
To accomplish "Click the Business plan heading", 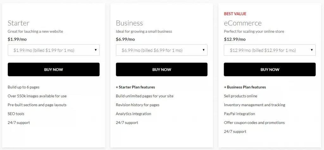I will pyautogui.click(x=129, y=23).
